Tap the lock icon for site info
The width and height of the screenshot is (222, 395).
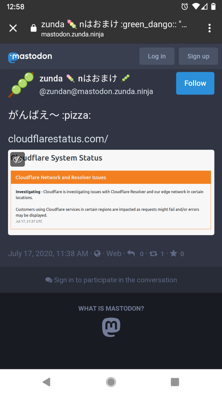tap(33, 28)
